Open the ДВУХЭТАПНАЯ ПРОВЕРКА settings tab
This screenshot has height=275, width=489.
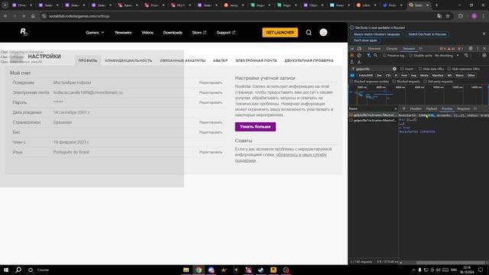pyautogui.click(x=309, y=60)
